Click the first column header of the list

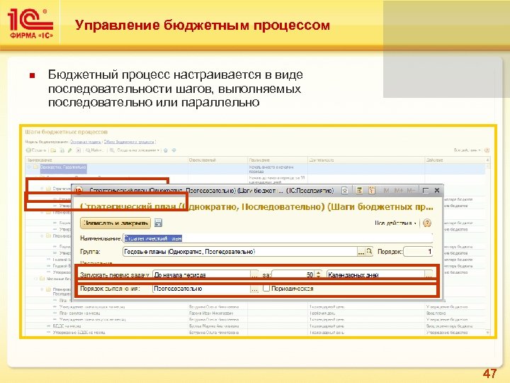107,160
